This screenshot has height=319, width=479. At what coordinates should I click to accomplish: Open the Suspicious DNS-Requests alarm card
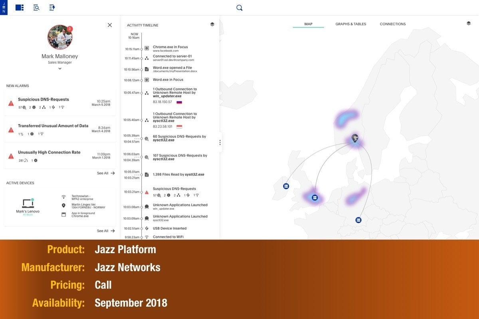(60, 103)
